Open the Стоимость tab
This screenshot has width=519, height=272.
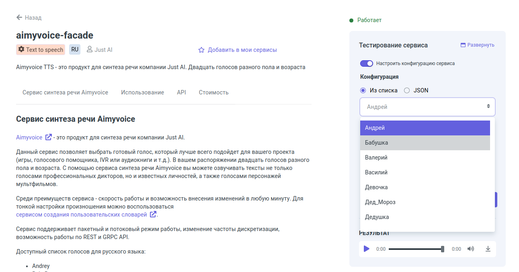tap(213, 92)
